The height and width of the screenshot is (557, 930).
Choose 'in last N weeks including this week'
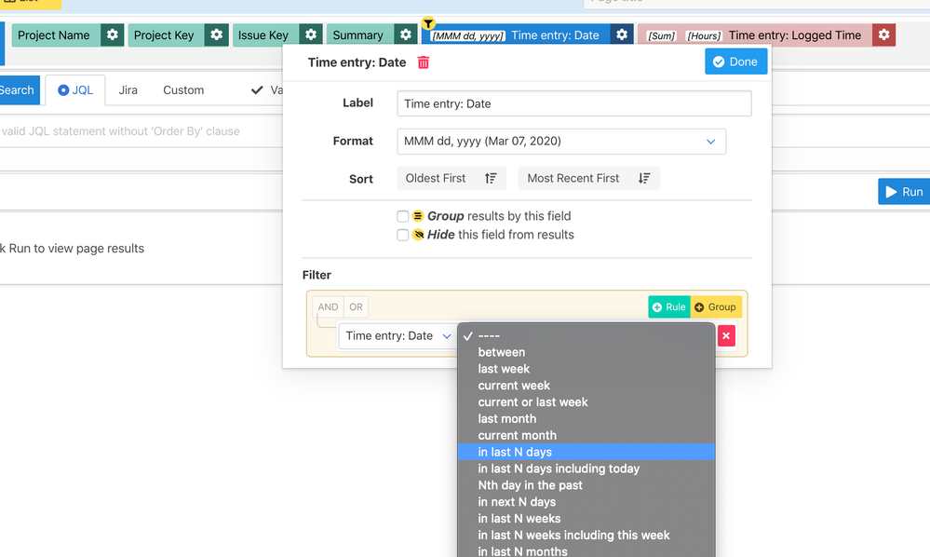point(586,535)
